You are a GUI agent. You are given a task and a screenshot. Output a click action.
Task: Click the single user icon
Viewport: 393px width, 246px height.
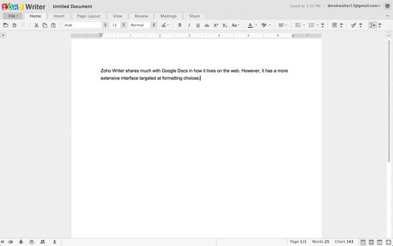coord(54,242)
